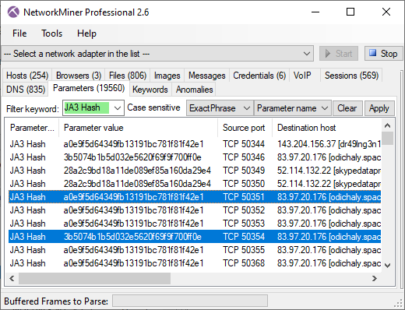Select the highlighted row with TCP 50351
This screenshot has height=310, width=405.
coord(195,197)
